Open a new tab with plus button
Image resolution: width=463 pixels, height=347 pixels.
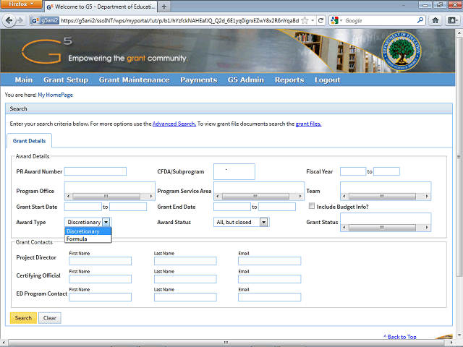[x=164, y=7]
